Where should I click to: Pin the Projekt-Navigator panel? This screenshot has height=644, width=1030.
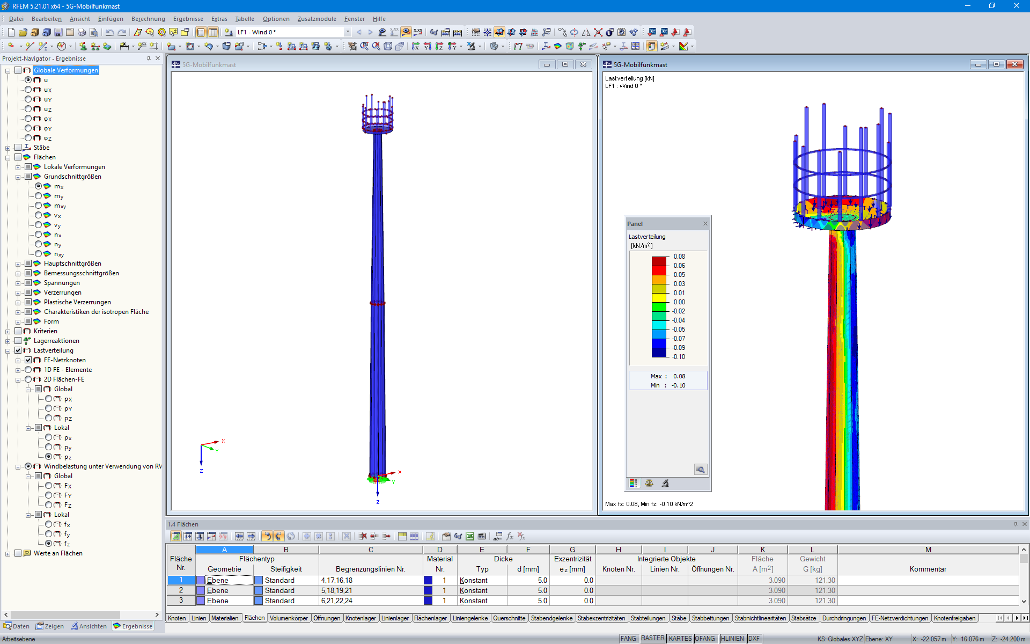pos(149,58)
